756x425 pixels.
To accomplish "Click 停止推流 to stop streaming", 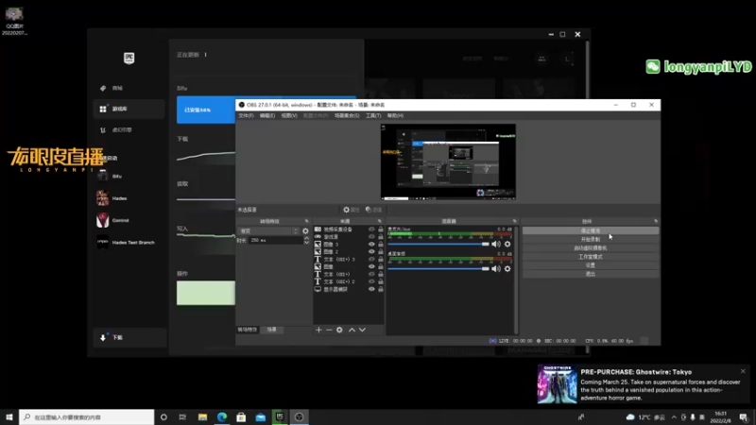I will click(590, 230).
